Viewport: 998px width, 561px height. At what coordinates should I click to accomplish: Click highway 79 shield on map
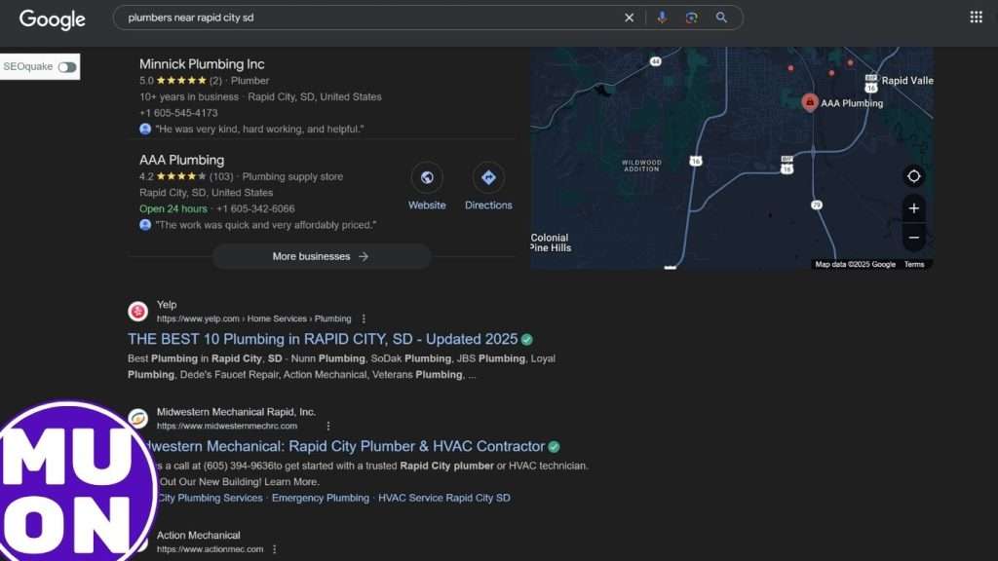(x=817, y=205)
